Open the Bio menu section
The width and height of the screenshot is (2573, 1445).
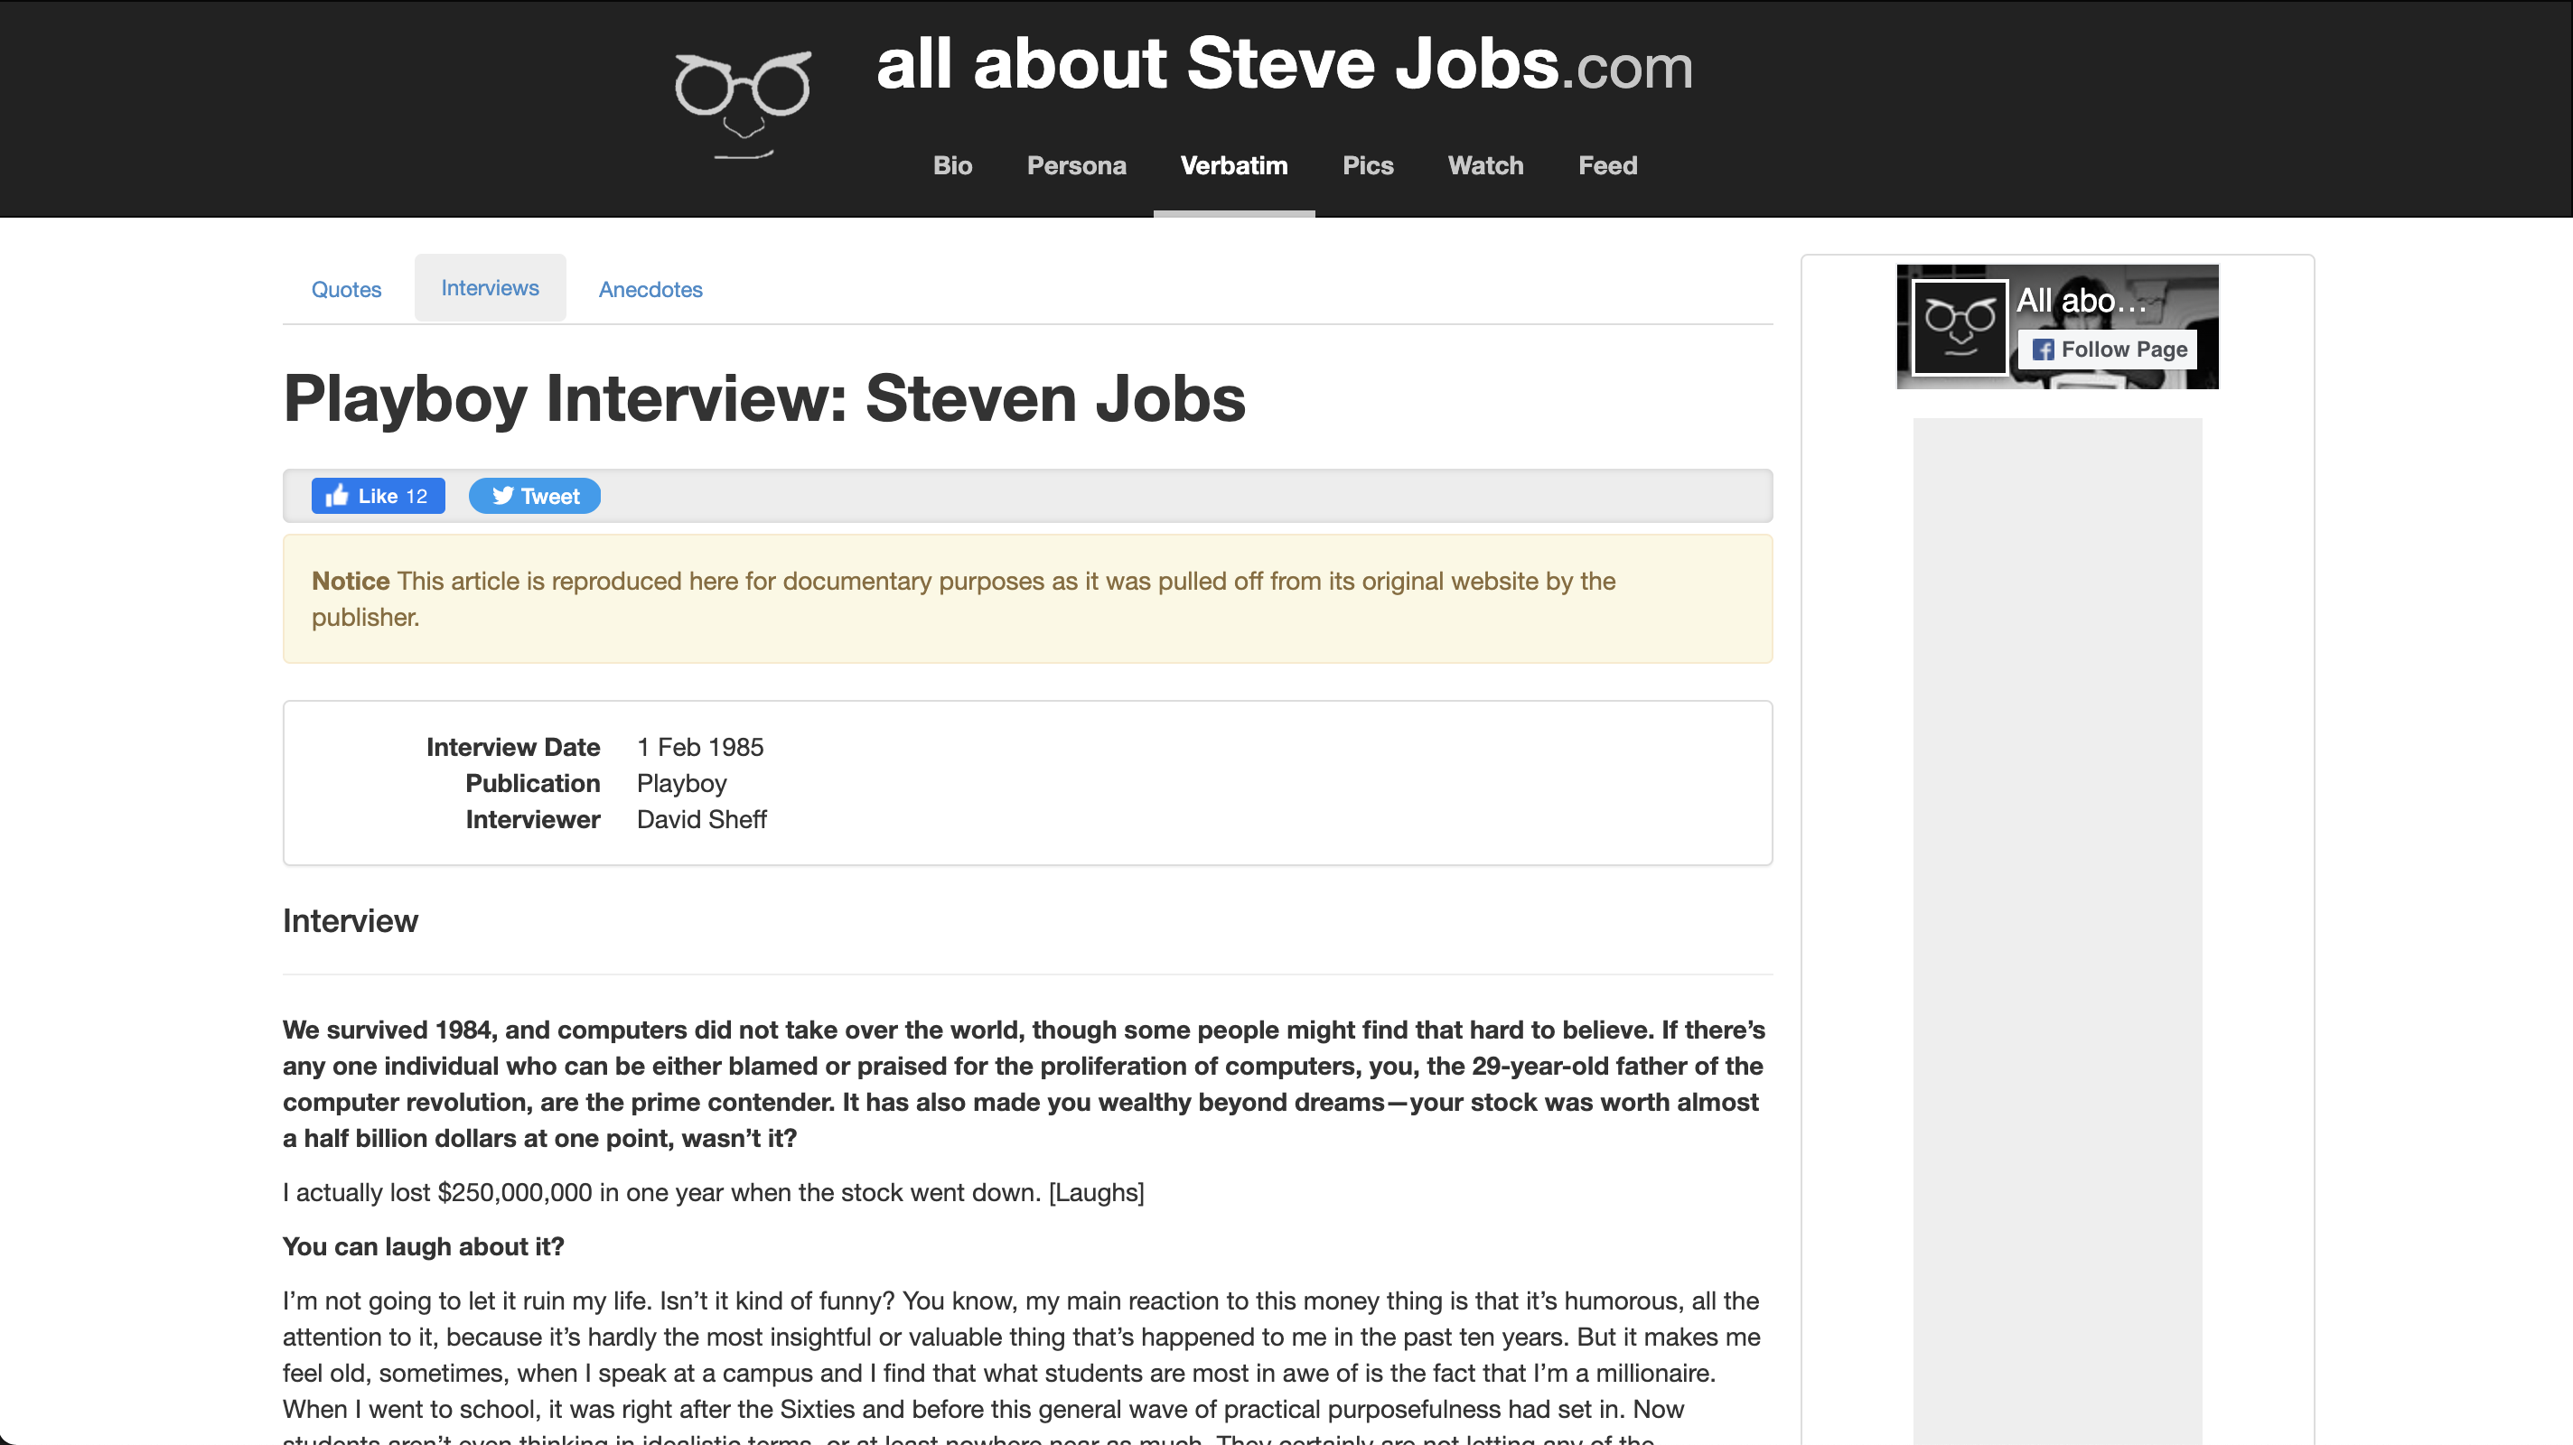[952, 166]
